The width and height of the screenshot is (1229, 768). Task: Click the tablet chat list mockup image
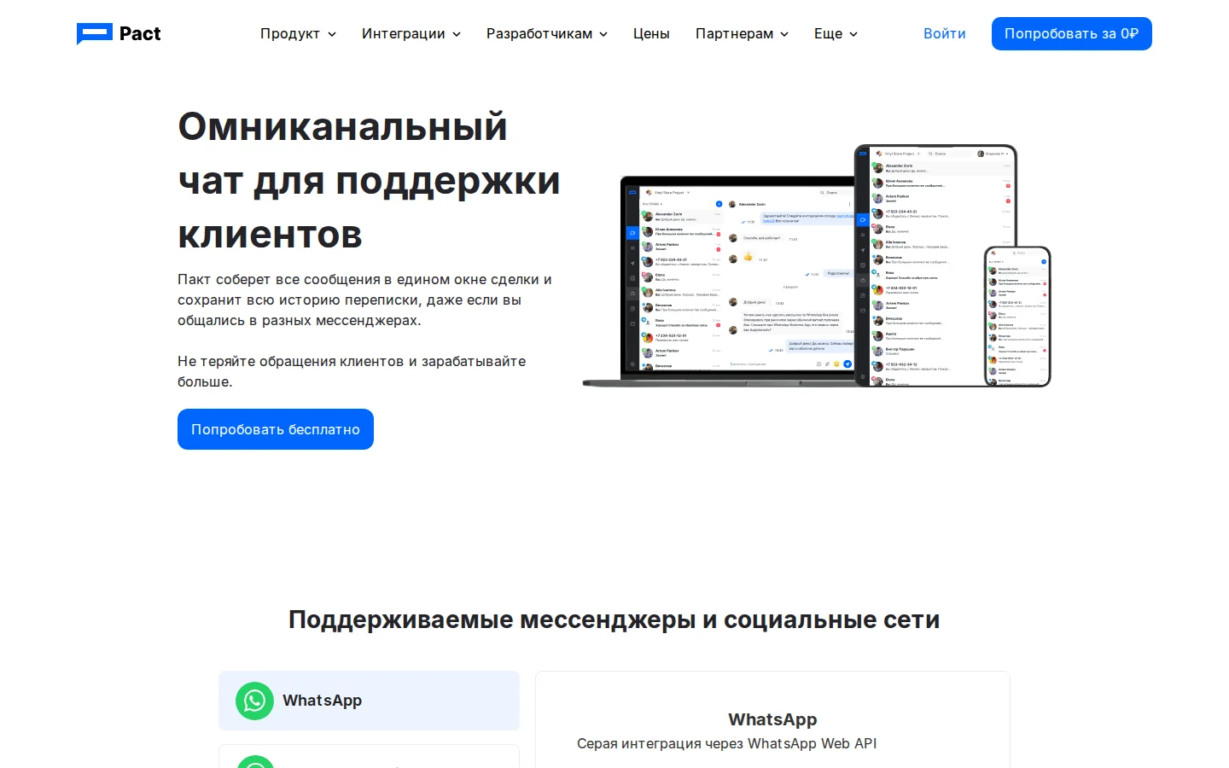point(935,265)
